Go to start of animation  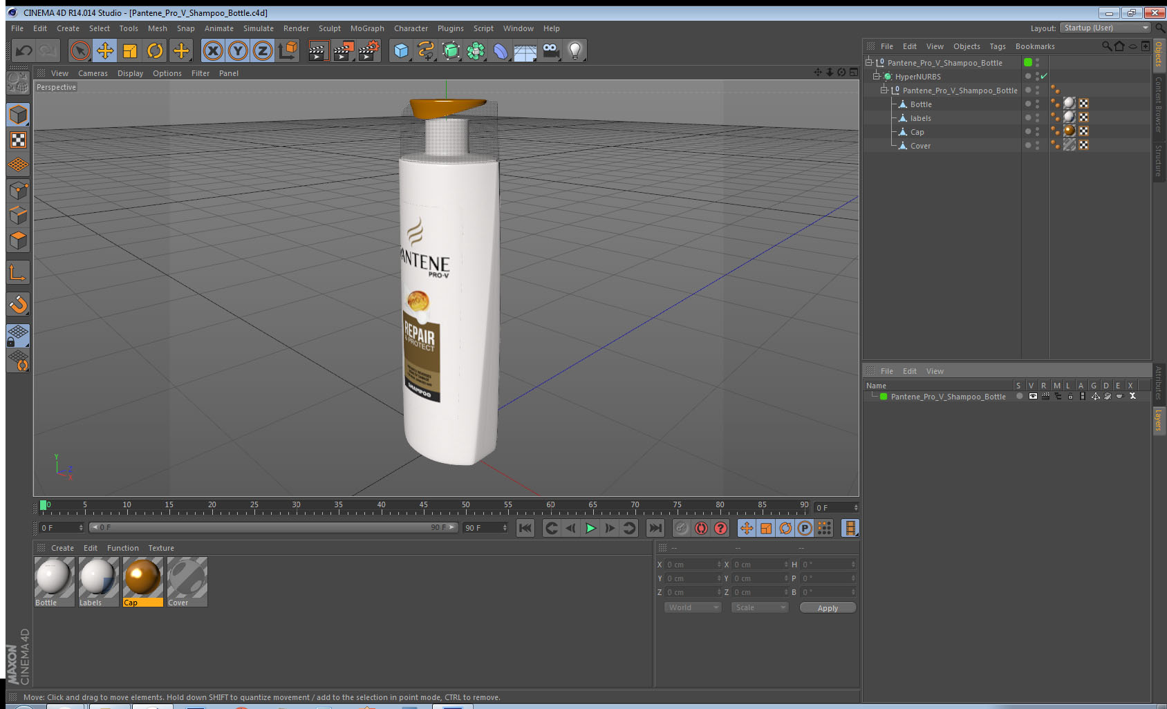click(525, 529)
